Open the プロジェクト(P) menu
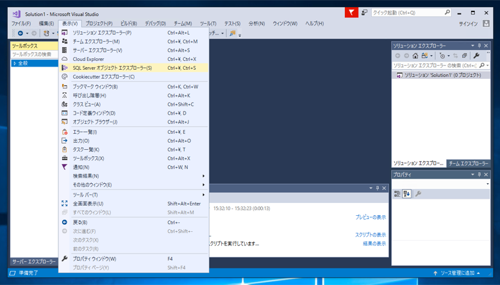Screen dimensions: 500x285 tap(99, 24)
